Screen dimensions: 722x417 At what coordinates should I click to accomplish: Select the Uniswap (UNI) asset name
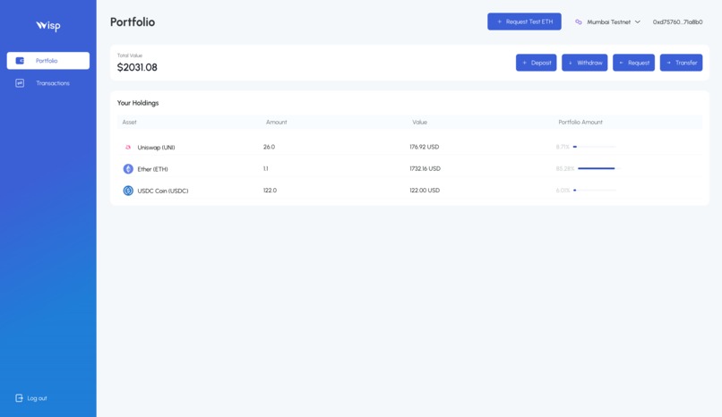(x=156, y=147)
